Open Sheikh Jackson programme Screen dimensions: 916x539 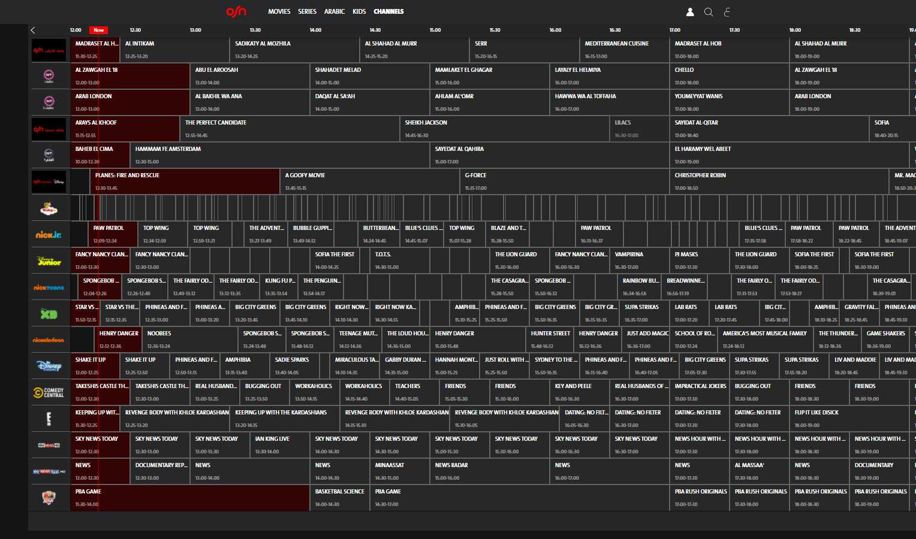point(505,129)
